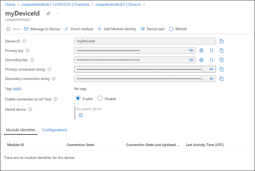Click the edit link for Tags
The image size is (255, 171).
17,89
